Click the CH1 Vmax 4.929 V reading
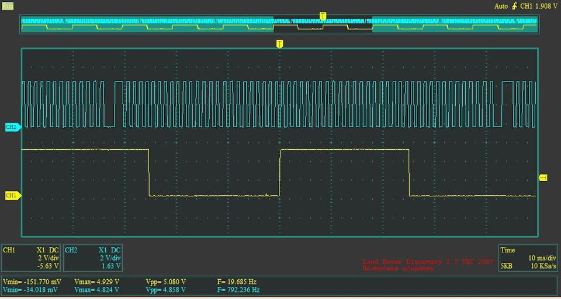The width and height of the screenshot is (561, 299). click(x=97, y=282)
